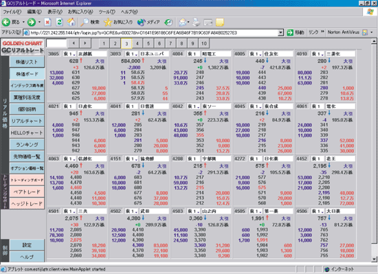Click the next page right arrow button
Screen dimensions: 378x274
[85, 43]
